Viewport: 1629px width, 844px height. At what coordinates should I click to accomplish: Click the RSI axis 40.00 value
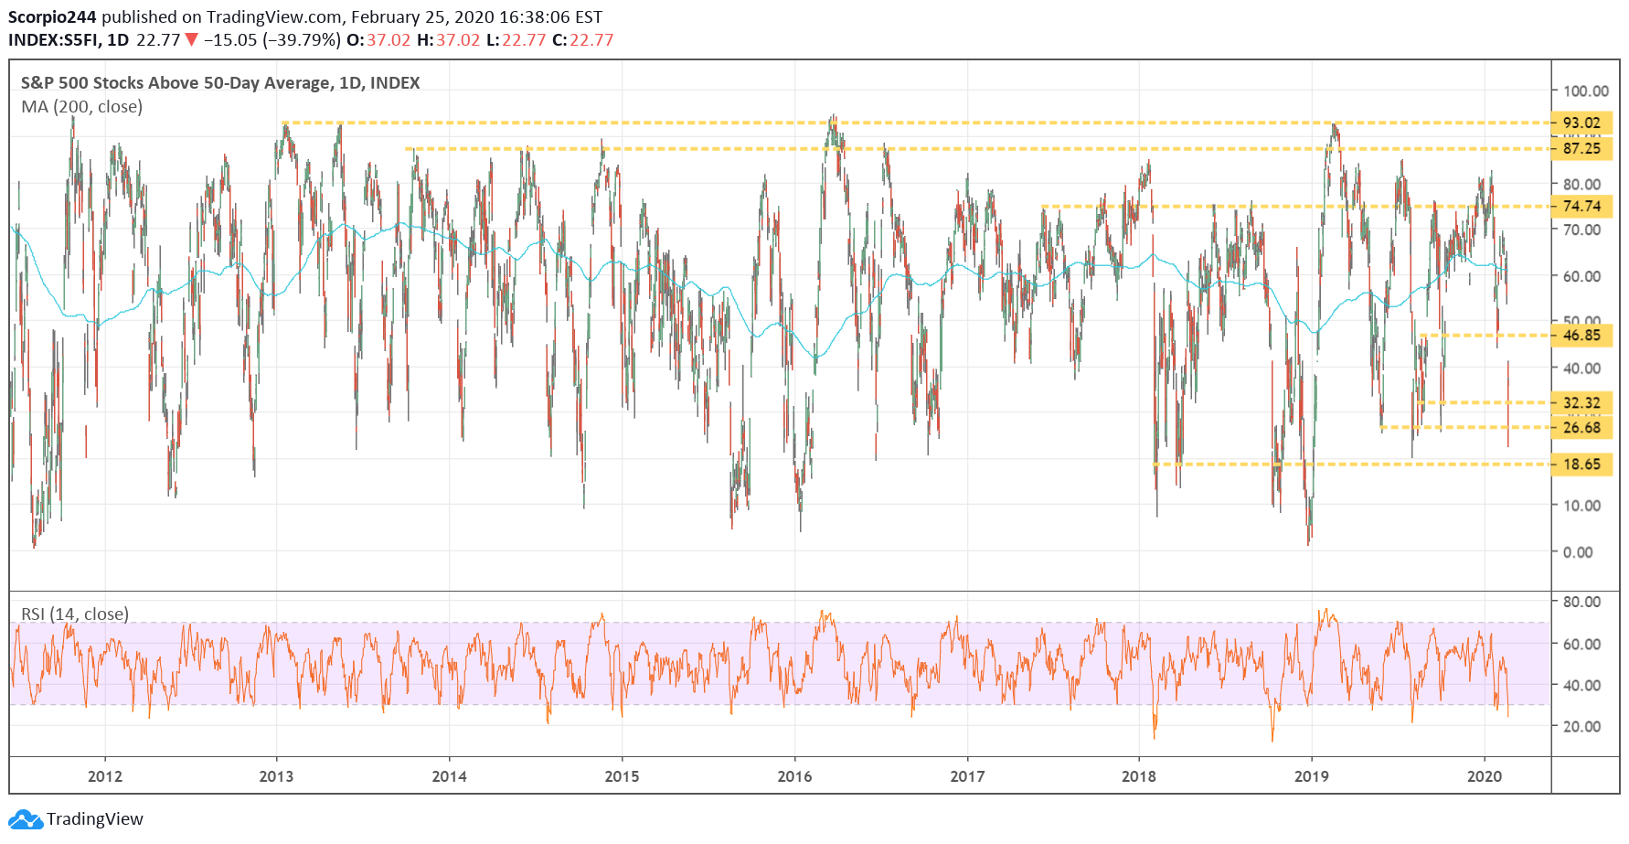[x=1581, y=685]
